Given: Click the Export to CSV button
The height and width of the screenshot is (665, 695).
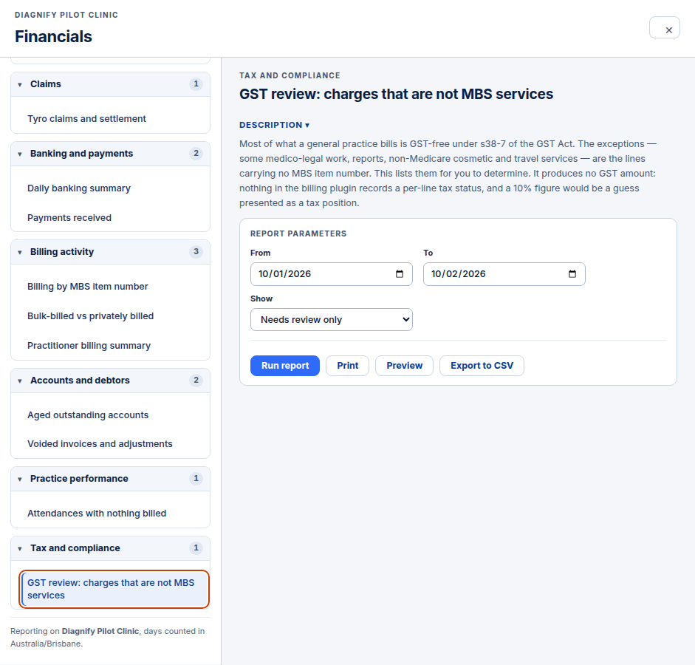Looking at the screenshot, I should [x=482, y=366].
